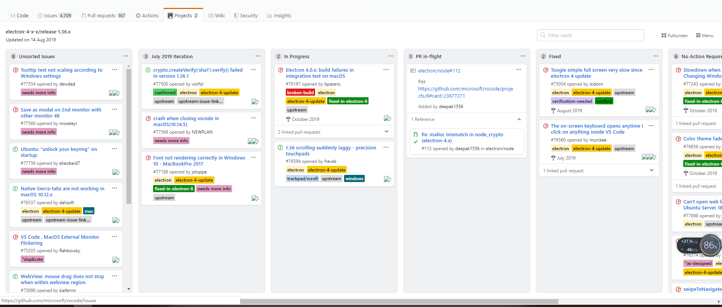Open the Wiki tab
This screenshot has width=722, height=307.
[217, 15]
